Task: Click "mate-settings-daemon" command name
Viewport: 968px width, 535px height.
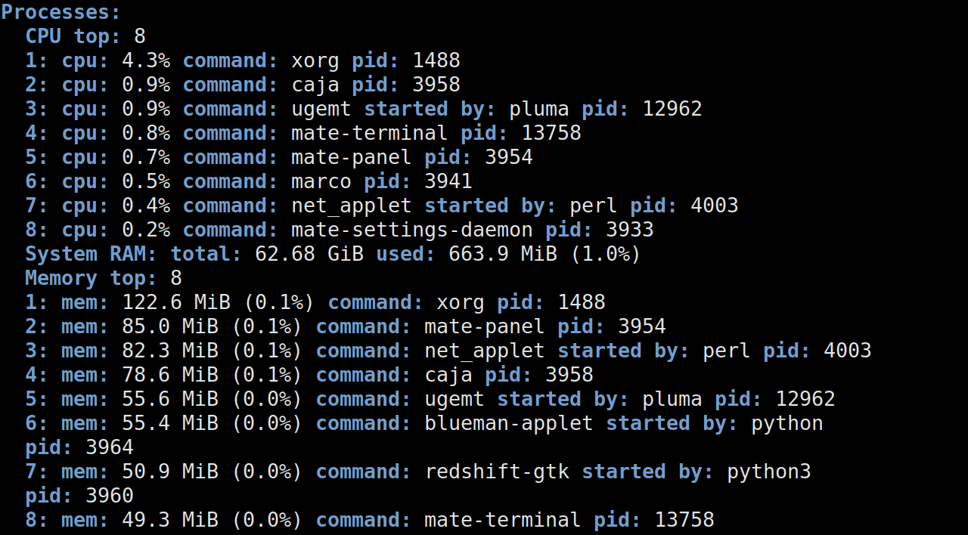Action: coord(412,230)
